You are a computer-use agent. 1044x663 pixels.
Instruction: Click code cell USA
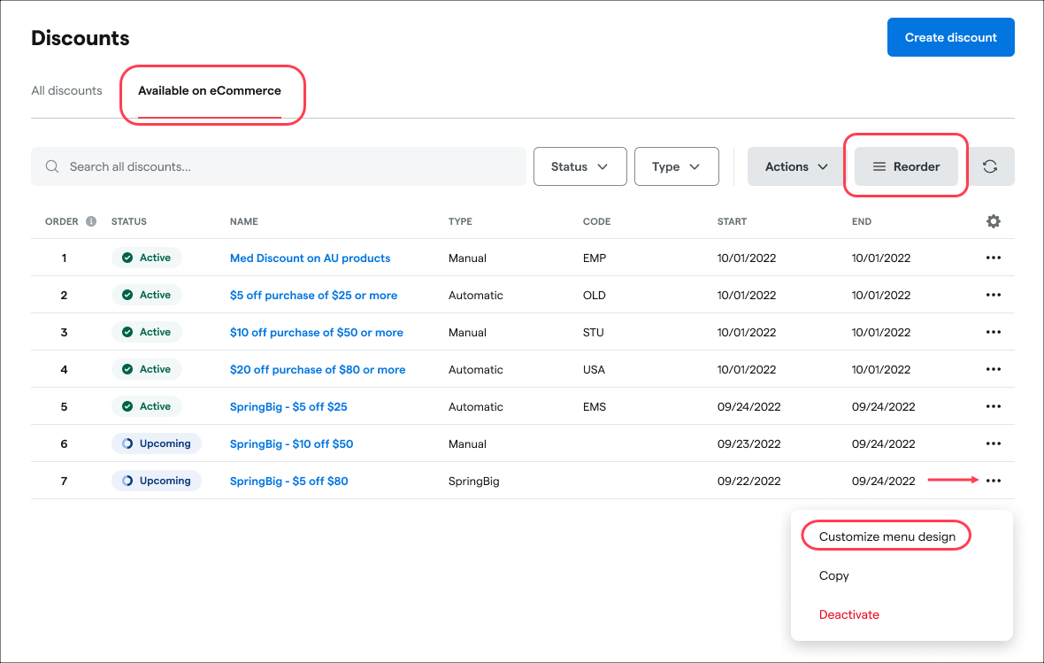[594, 369]
